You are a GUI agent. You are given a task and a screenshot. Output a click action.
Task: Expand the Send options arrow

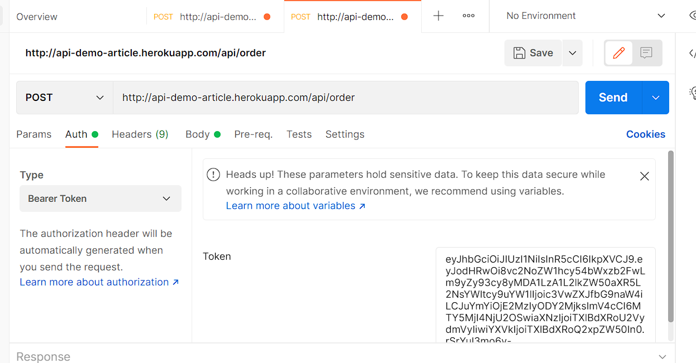[x=656, y=98]
